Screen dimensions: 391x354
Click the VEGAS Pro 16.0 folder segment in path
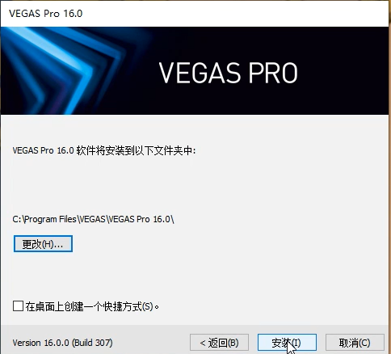point(140,219)
